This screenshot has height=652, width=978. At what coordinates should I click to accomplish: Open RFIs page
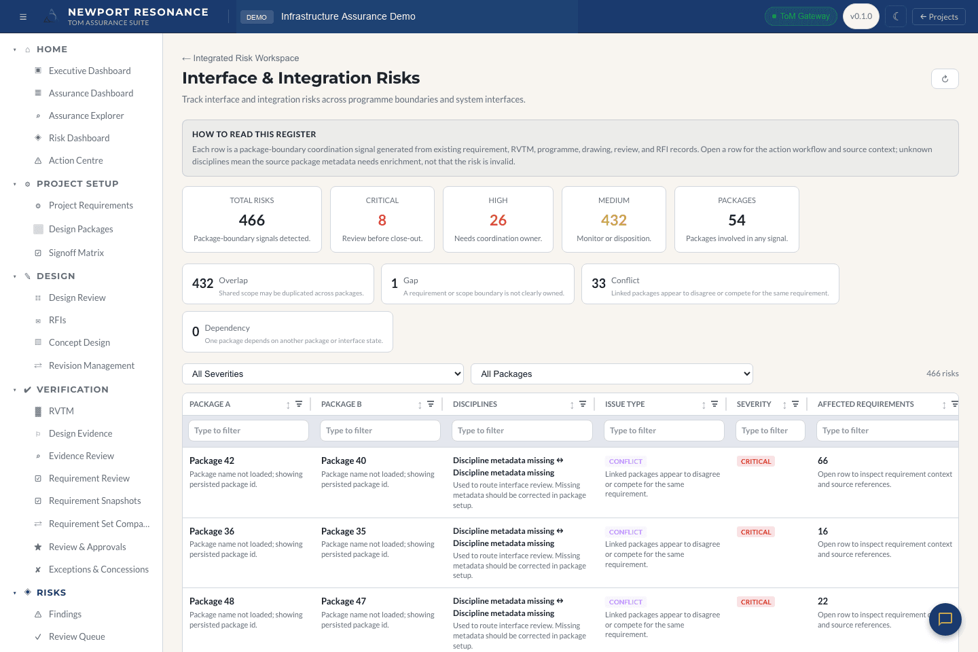58,320
